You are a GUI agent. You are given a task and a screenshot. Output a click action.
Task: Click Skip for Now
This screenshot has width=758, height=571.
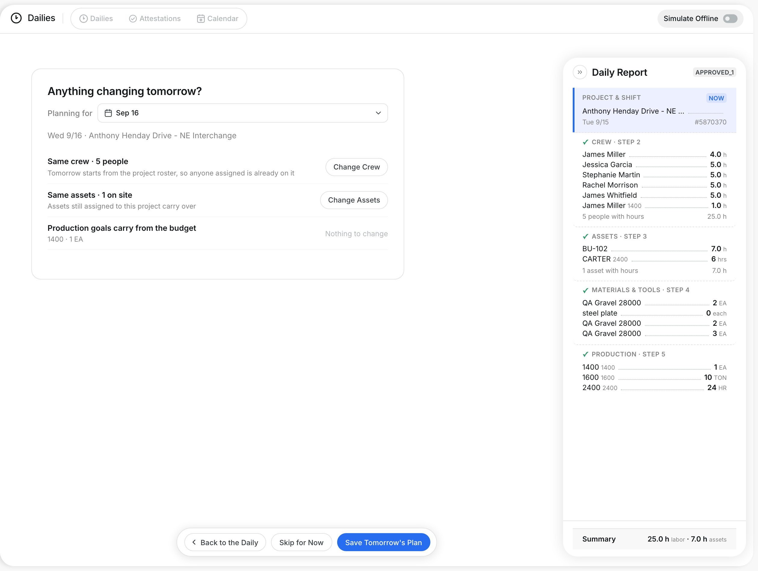click(x=301, y=542)
